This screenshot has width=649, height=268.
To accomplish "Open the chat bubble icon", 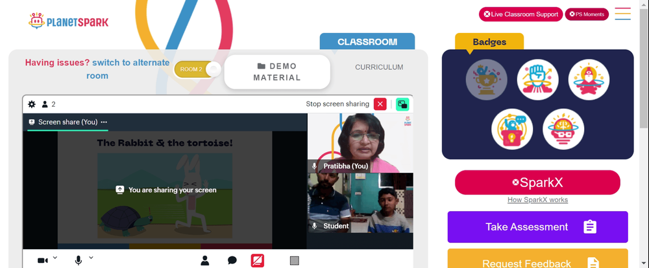I will [x=232, y=260].
